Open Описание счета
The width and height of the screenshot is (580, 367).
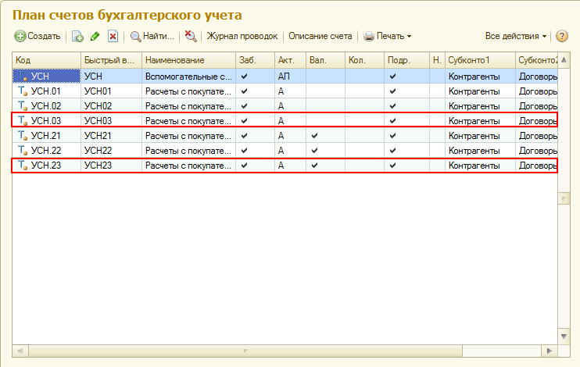pyautogui.click(x=320, y=36)
